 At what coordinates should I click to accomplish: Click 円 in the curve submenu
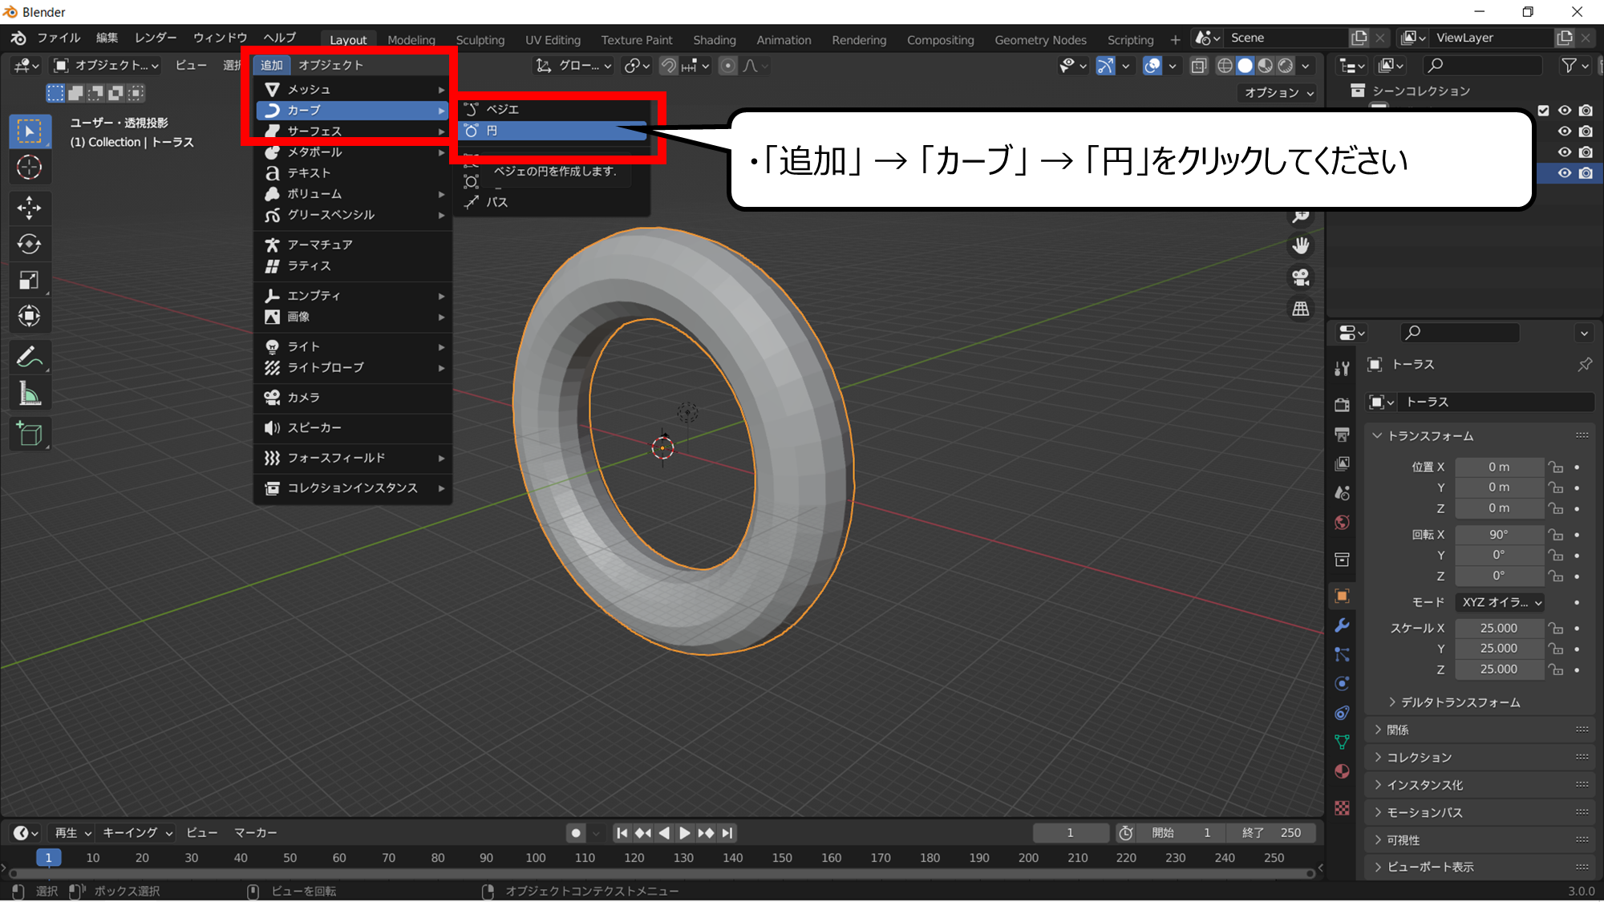coord(553,131)
